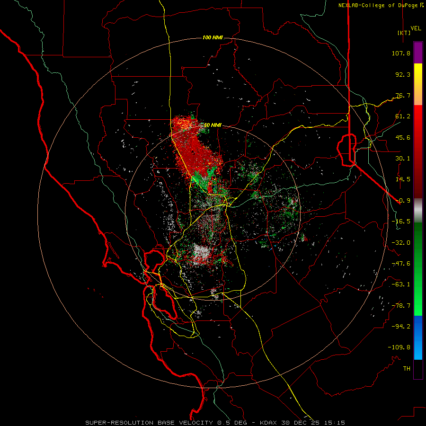
Task: Select the -32.0 legend value
Action: click(401, 243)
